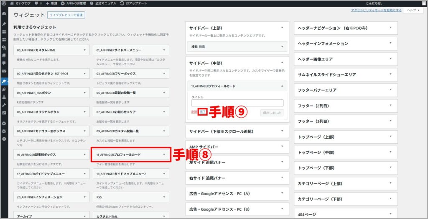Click the ライブプレビューで管理 button
Viewport: 428px width, 219px height.
click(66, 15)
